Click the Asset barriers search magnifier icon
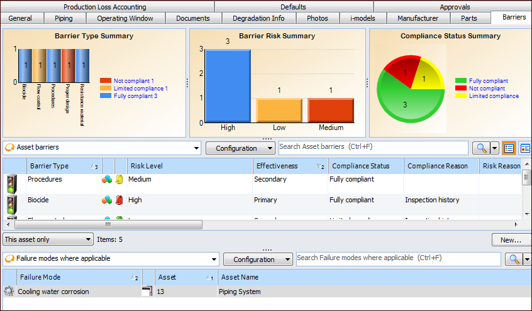 coord(482,148)
